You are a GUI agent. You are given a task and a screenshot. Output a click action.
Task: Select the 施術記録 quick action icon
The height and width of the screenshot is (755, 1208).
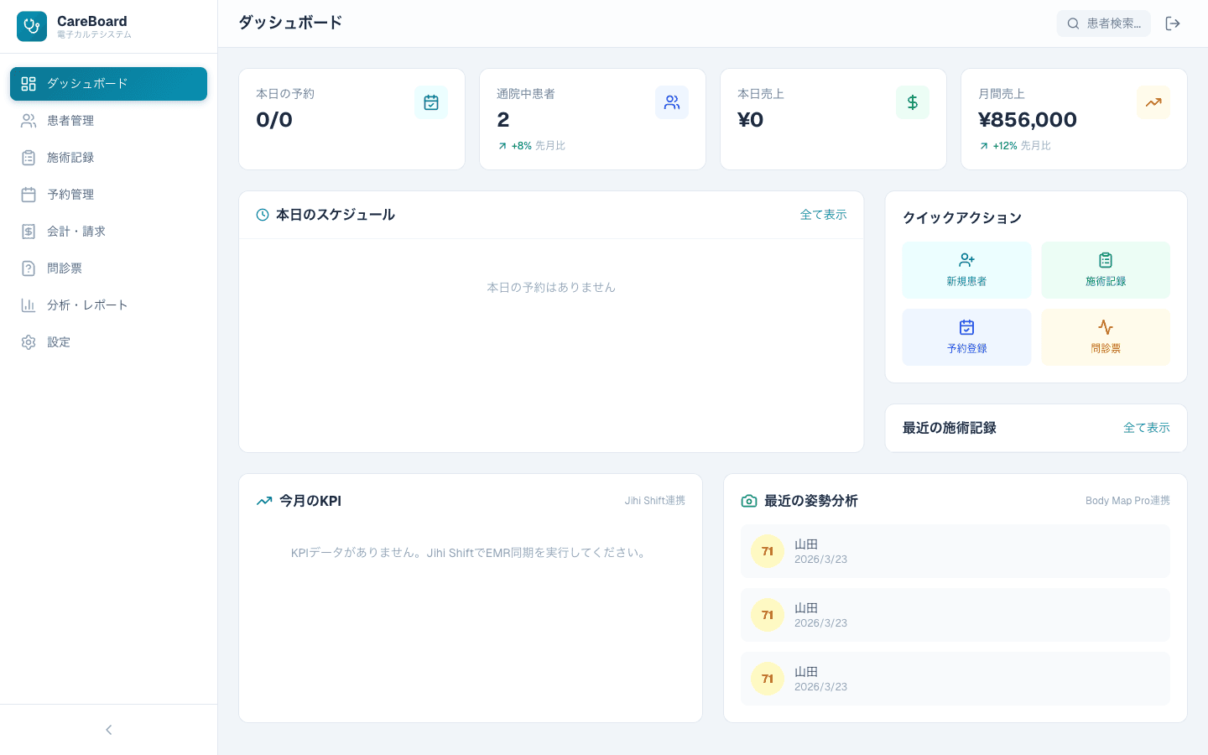click(1106, 260)
